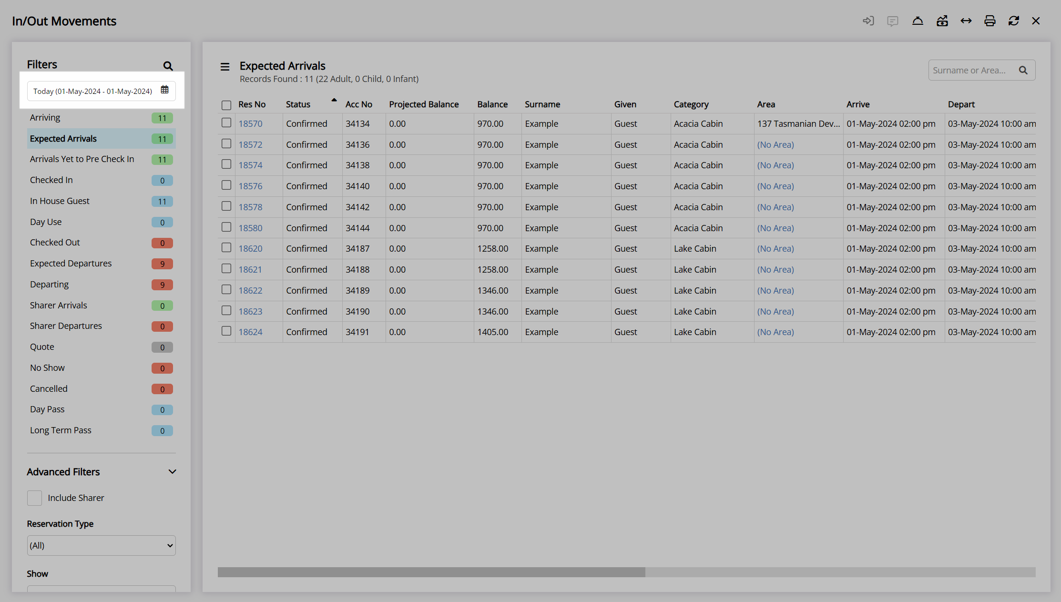This screenshot has height=602, width=1061.
Task: Open the guest messaging speech bubble icon
Action: 893,21
